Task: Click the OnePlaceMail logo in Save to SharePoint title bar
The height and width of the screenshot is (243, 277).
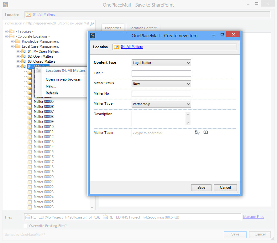Action: click(6, 5)
